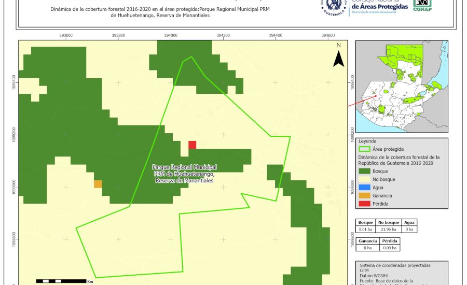Click the scale bar in kilometers
The image size is (467, 285).
pyautogui.click(x=61, y=281)
